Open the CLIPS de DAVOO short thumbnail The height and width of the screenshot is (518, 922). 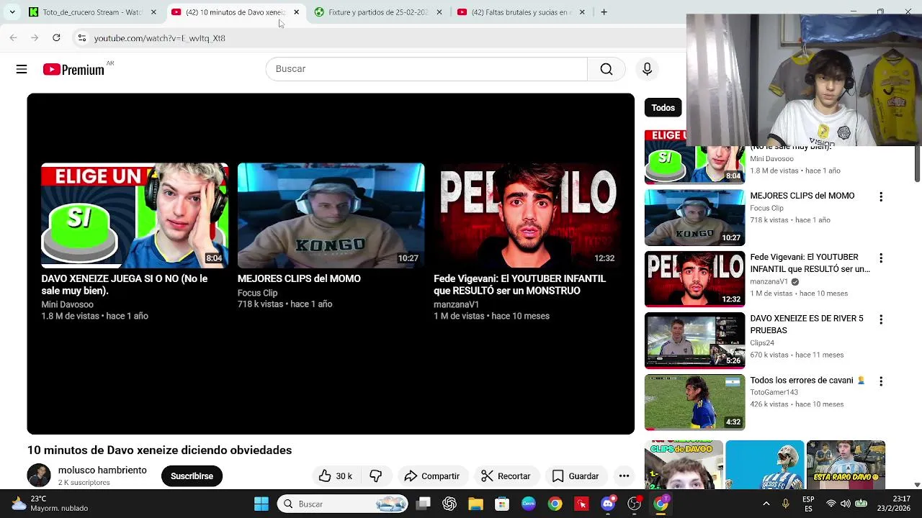tap(684, 465)
